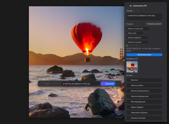Click the AI · Generative Fill panel title

click(138, 6)
